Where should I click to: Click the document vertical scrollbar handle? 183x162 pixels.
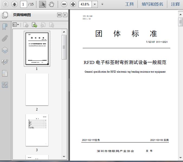(181, 22)
